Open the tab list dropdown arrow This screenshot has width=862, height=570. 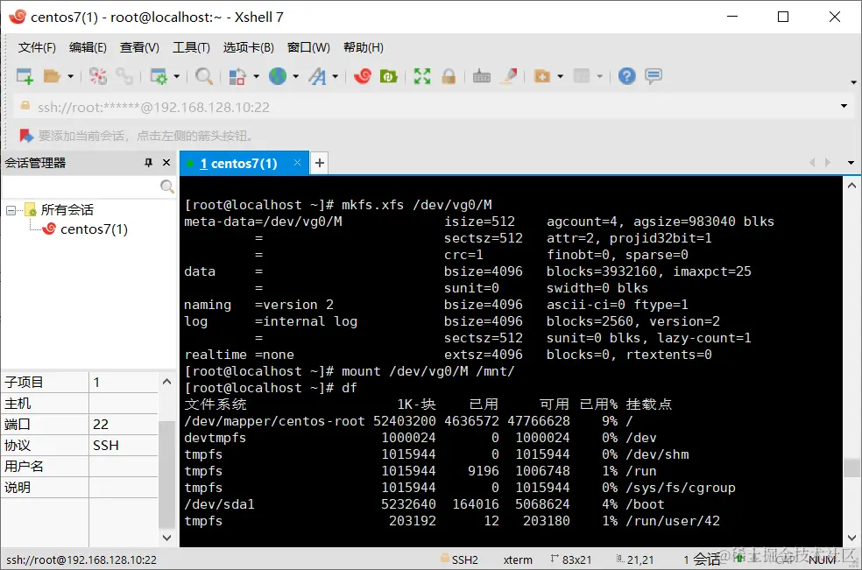(851, 163)
